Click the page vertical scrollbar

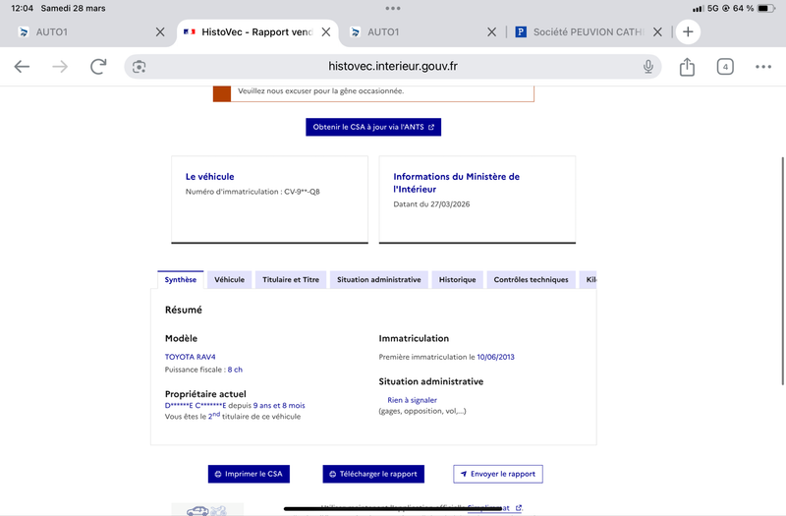(782, 271)
